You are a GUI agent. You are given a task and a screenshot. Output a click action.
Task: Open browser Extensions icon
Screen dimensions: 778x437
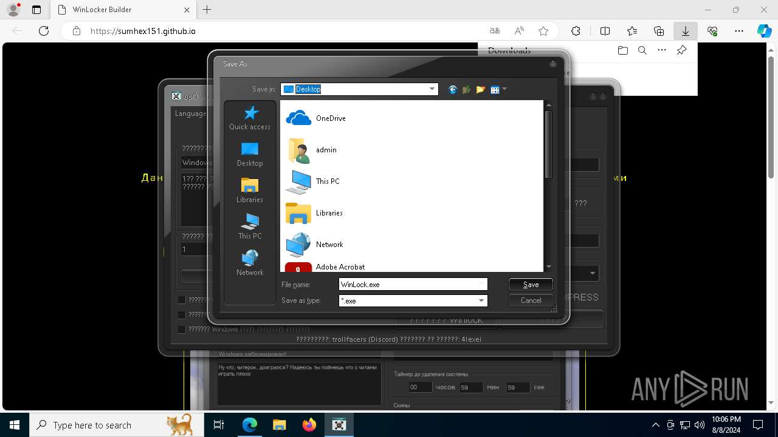pos(576,31)
